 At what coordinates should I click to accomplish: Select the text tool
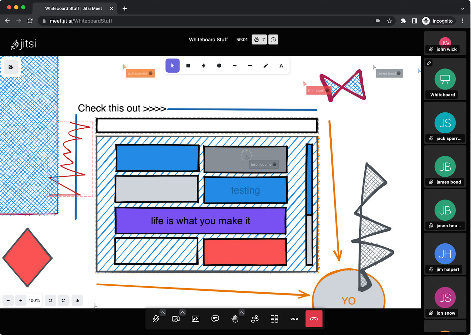pyautogui.click(x=281, y=66)
